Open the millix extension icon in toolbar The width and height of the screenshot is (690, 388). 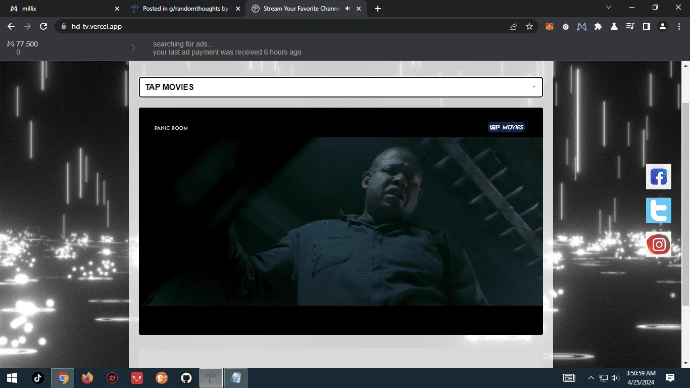pyautogui.click(x=582, y=26)
